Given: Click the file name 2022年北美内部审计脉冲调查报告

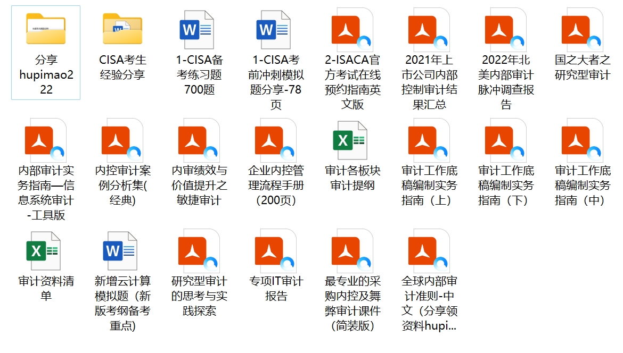Looking at the screenshot, I should point(506,82).
